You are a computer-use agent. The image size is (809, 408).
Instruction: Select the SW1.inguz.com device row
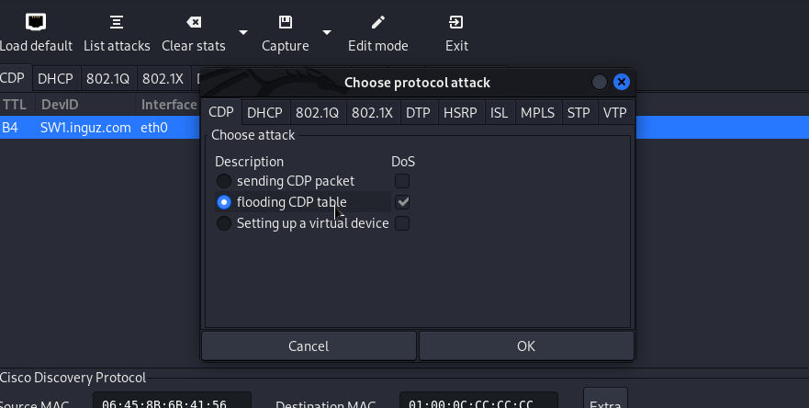pos(85,128)
